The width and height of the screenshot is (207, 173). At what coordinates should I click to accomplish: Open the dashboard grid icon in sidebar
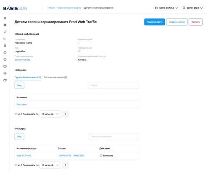pyautogui.click(x=5, y=18)
